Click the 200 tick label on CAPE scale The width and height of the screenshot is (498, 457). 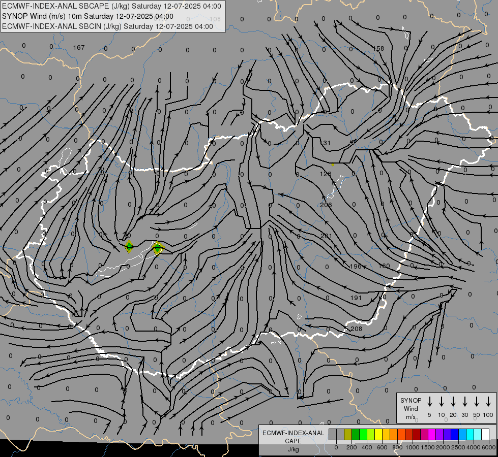click(351, 447)
